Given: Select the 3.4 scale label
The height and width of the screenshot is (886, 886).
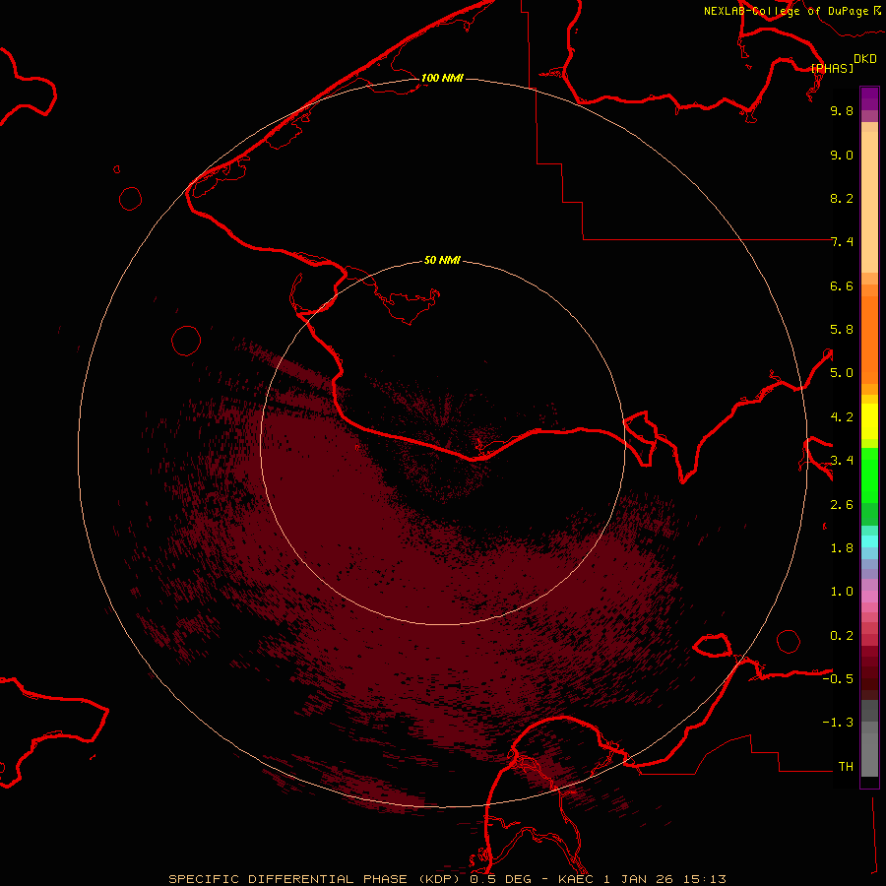Looking at the screenshot, I should tap(842, 461).
